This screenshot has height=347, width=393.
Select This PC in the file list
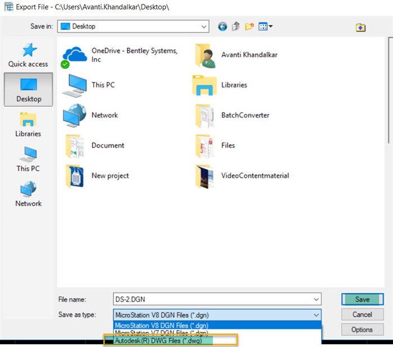[x=88, y=85]
